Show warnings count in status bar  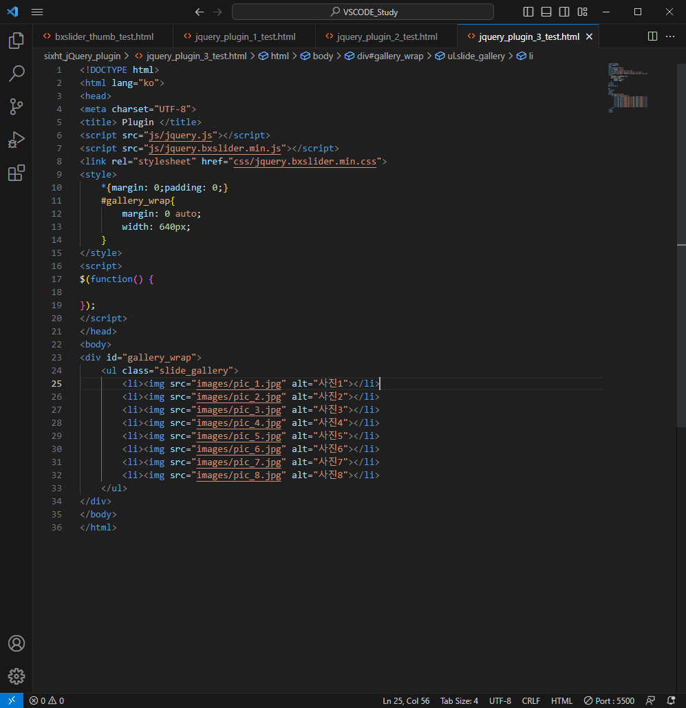click(x=56, y=700)
